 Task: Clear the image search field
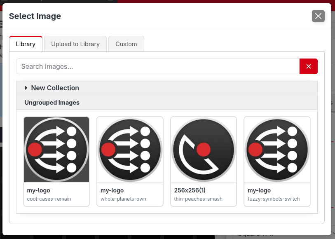(x=309, y=66)
